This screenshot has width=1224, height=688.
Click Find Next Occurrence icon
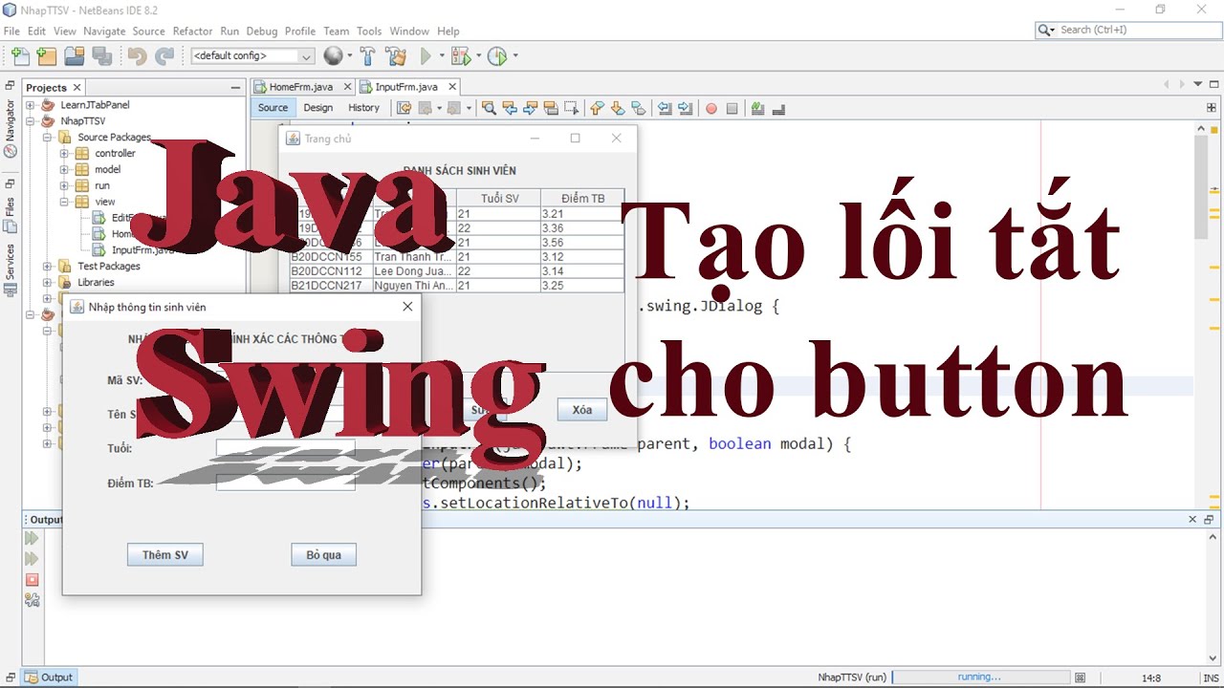(531, 108)
